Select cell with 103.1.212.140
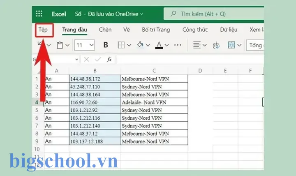 [95, 126]
